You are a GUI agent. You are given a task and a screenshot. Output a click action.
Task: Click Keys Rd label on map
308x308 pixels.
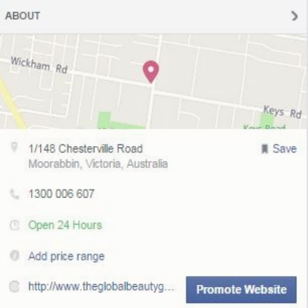(282, 112)
